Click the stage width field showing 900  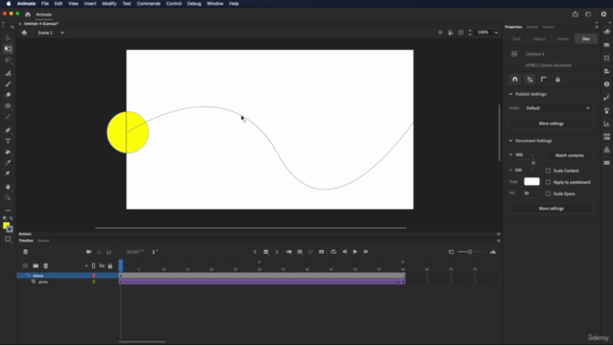pyautogui.click(x=522, y=155)
